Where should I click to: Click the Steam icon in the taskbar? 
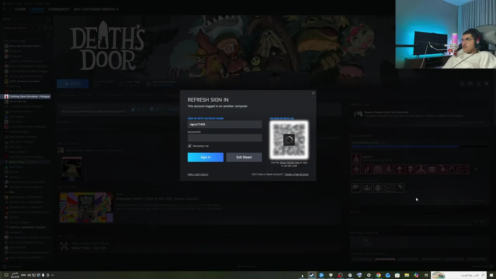[x=312, y=275]
